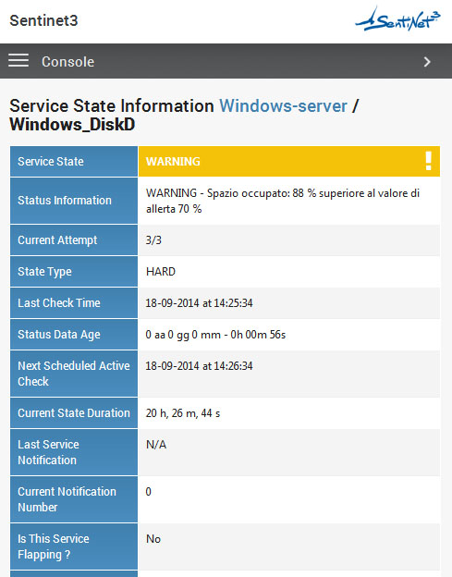Image resolution: width=452 pixels, height=577 pixels.
Task: Click the yellow WARNING status cell
Action: coord(289,161)
